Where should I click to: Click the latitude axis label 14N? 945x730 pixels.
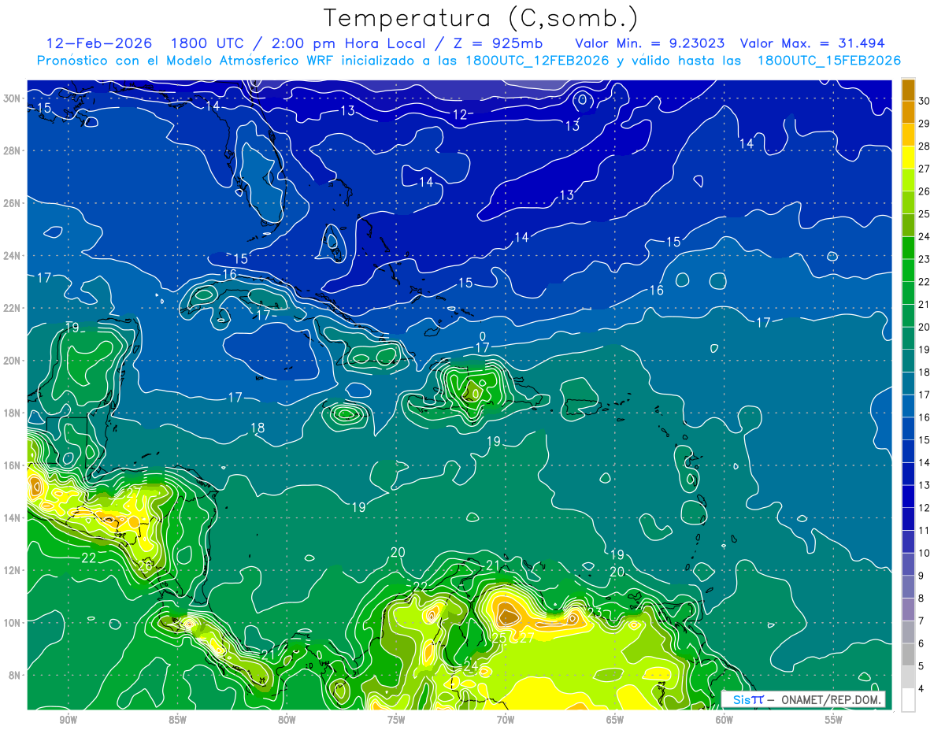click(x=11, y=518)
